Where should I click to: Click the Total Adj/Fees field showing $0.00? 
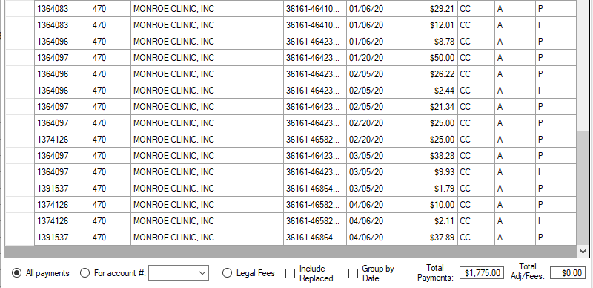click(x=567, y=273)
